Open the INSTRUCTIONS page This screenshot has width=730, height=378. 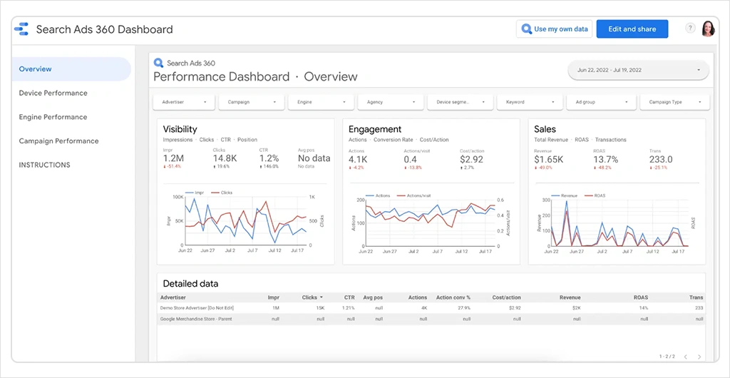click(44, 165)
